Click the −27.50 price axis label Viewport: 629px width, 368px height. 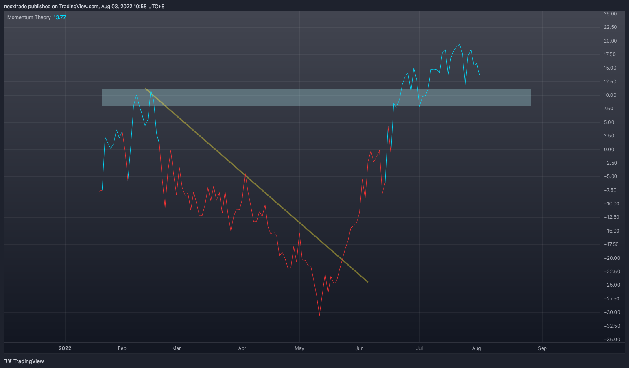612,299
